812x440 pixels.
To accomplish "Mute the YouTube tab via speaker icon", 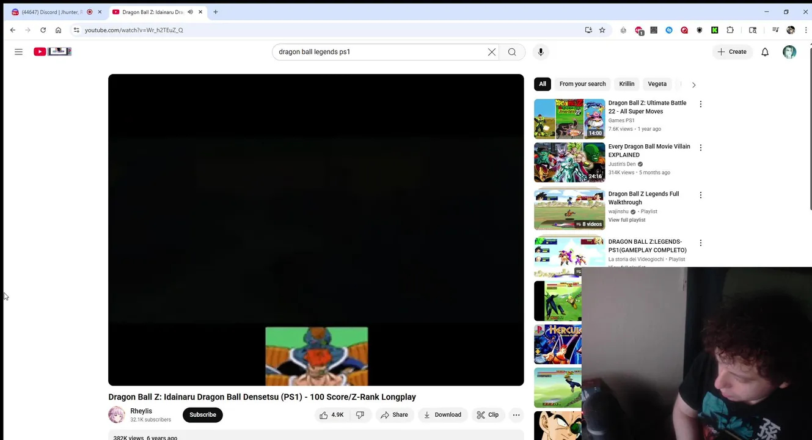I will pos(190,12).
